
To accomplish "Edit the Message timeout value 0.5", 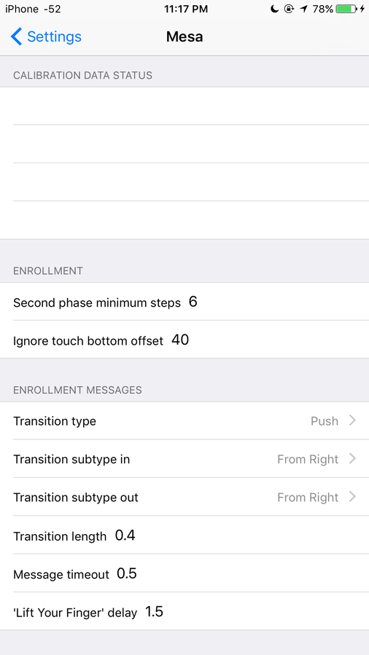I will pyautogui.click(x=127, y=573).
